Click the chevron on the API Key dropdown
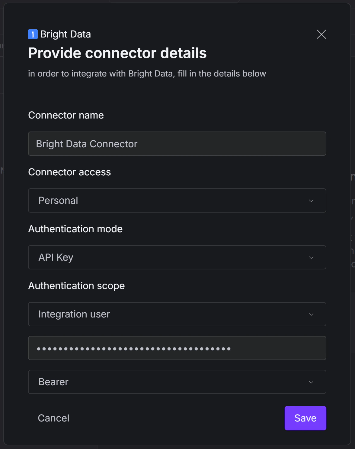 pos(312,257)
